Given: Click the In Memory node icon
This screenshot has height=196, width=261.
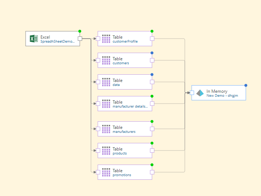Looking at the screenshot, I should click(x=200, y=93).
